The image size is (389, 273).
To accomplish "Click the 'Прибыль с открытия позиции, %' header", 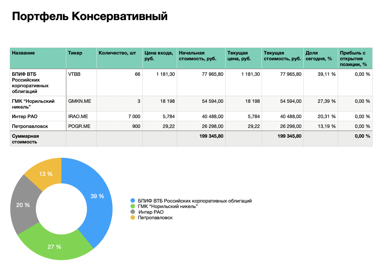I will pyautogui.click(x=355, y=58).
